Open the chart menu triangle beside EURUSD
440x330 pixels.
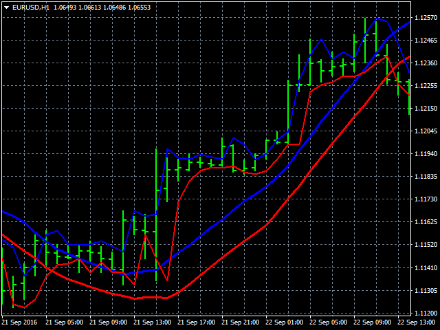pyautogui.click(x=6, y=7)
